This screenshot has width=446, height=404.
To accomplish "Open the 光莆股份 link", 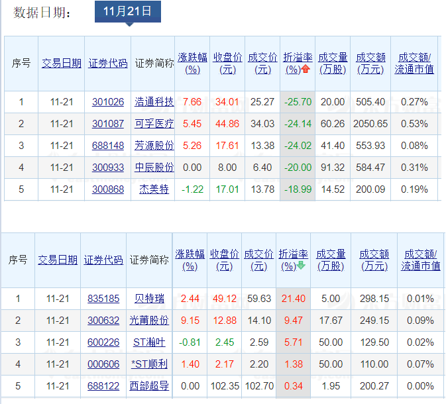I will [151, 320].
